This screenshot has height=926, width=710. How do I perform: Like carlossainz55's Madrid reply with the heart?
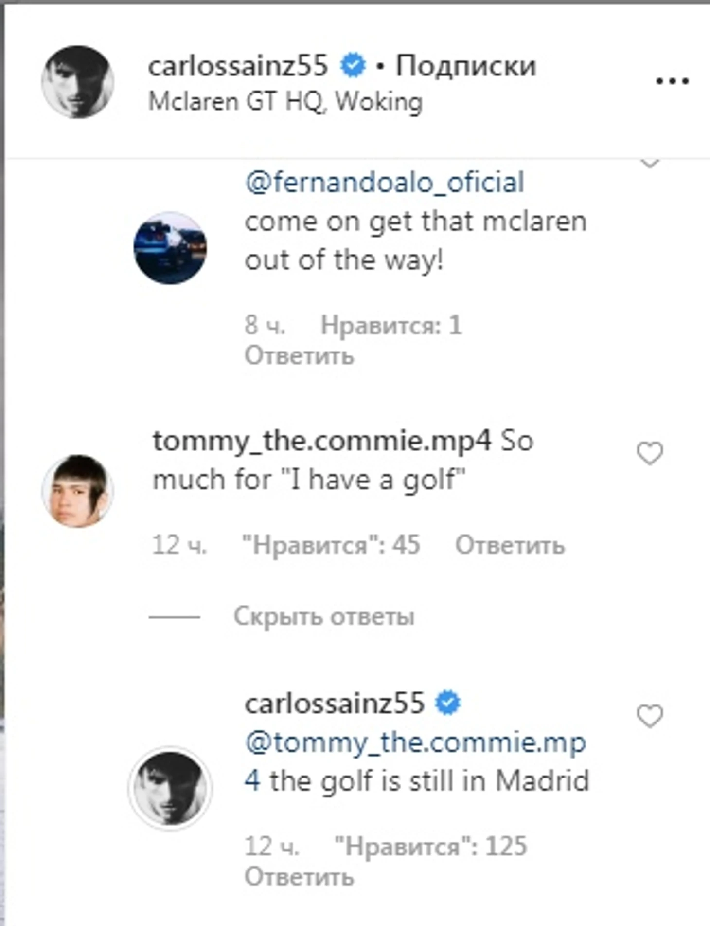point(650,716)
